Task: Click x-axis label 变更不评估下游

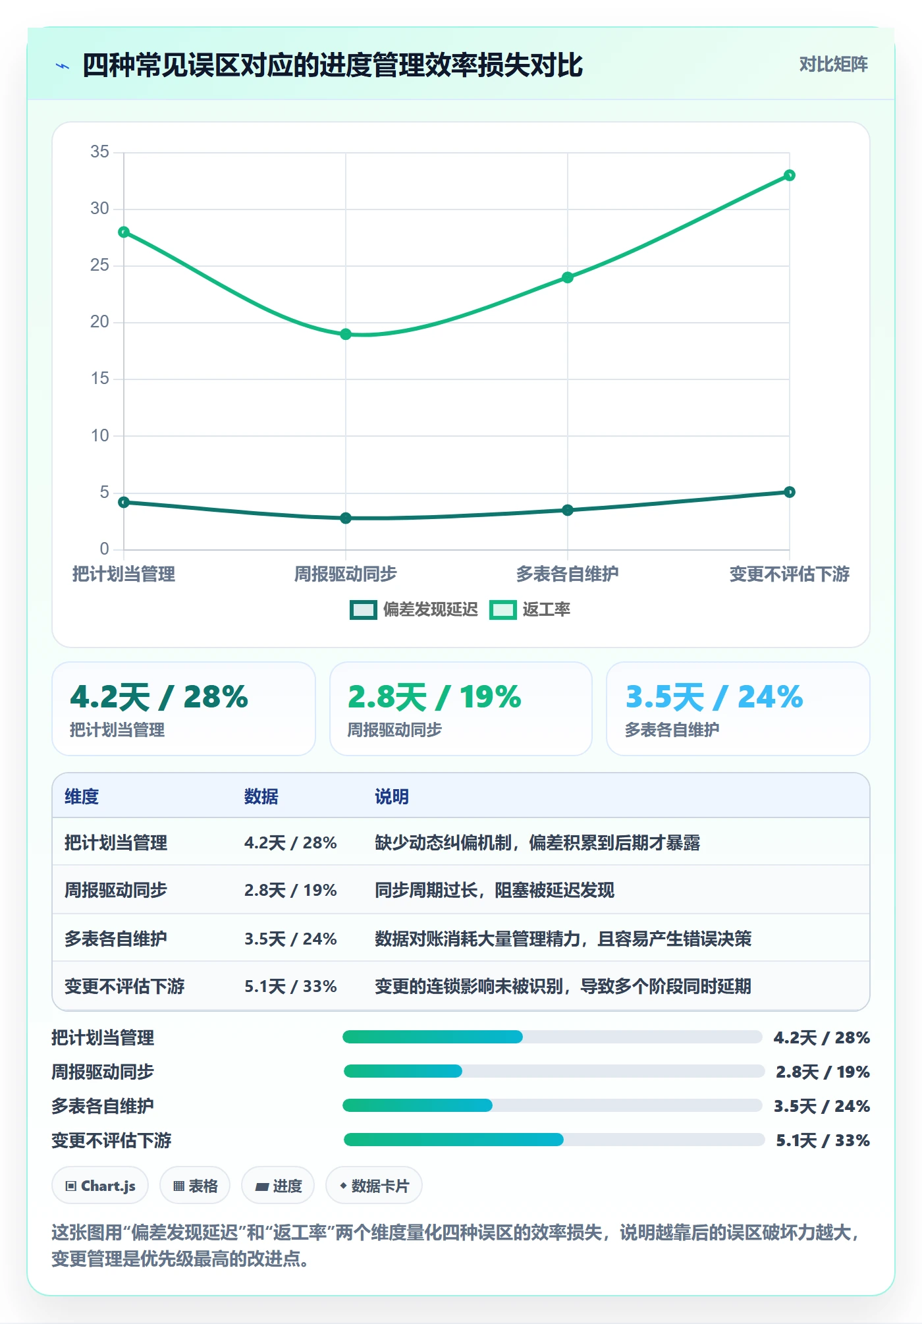Action: click(x=790, y=574)
